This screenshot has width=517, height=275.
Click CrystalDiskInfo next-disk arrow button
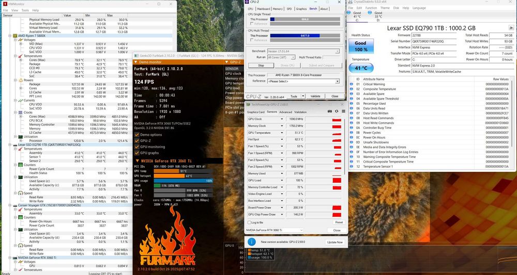(x=511, y=28)
